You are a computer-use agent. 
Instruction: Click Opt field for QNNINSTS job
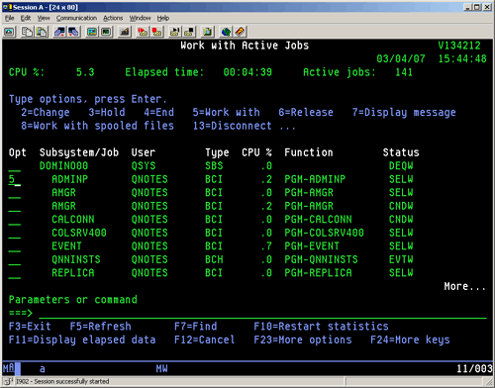15,259
